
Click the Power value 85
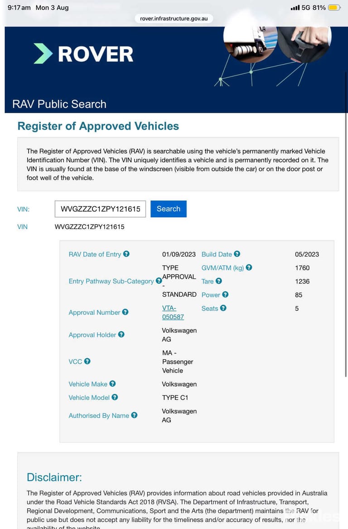point(299,295)
